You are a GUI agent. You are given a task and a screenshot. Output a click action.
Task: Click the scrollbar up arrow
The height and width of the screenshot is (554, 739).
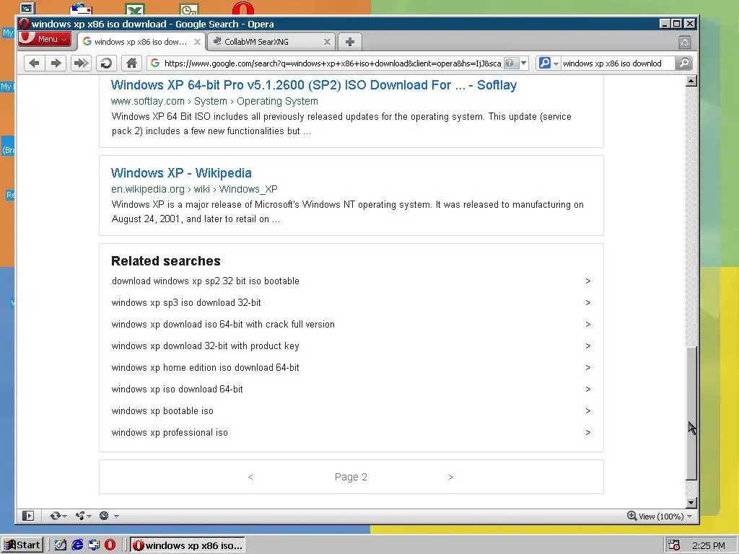[691, 81]
